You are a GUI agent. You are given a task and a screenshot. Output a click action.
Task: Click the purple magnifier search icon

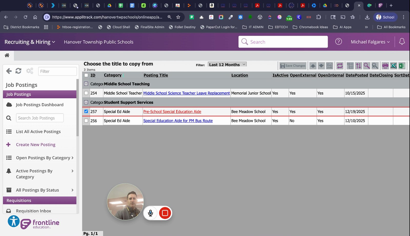(x=367, y=66)
